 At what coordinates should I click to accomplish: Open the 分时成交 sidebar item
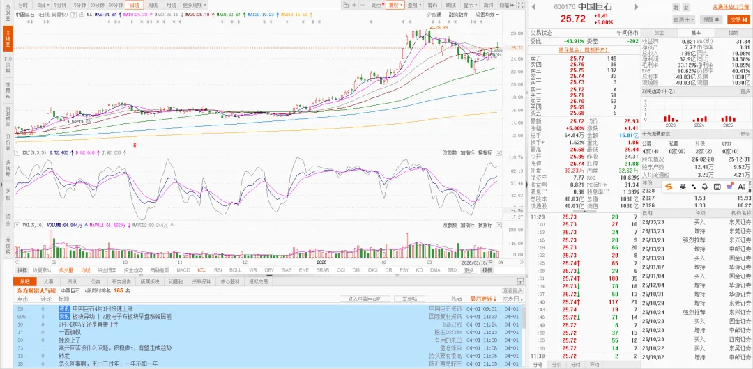pos(8,118)
